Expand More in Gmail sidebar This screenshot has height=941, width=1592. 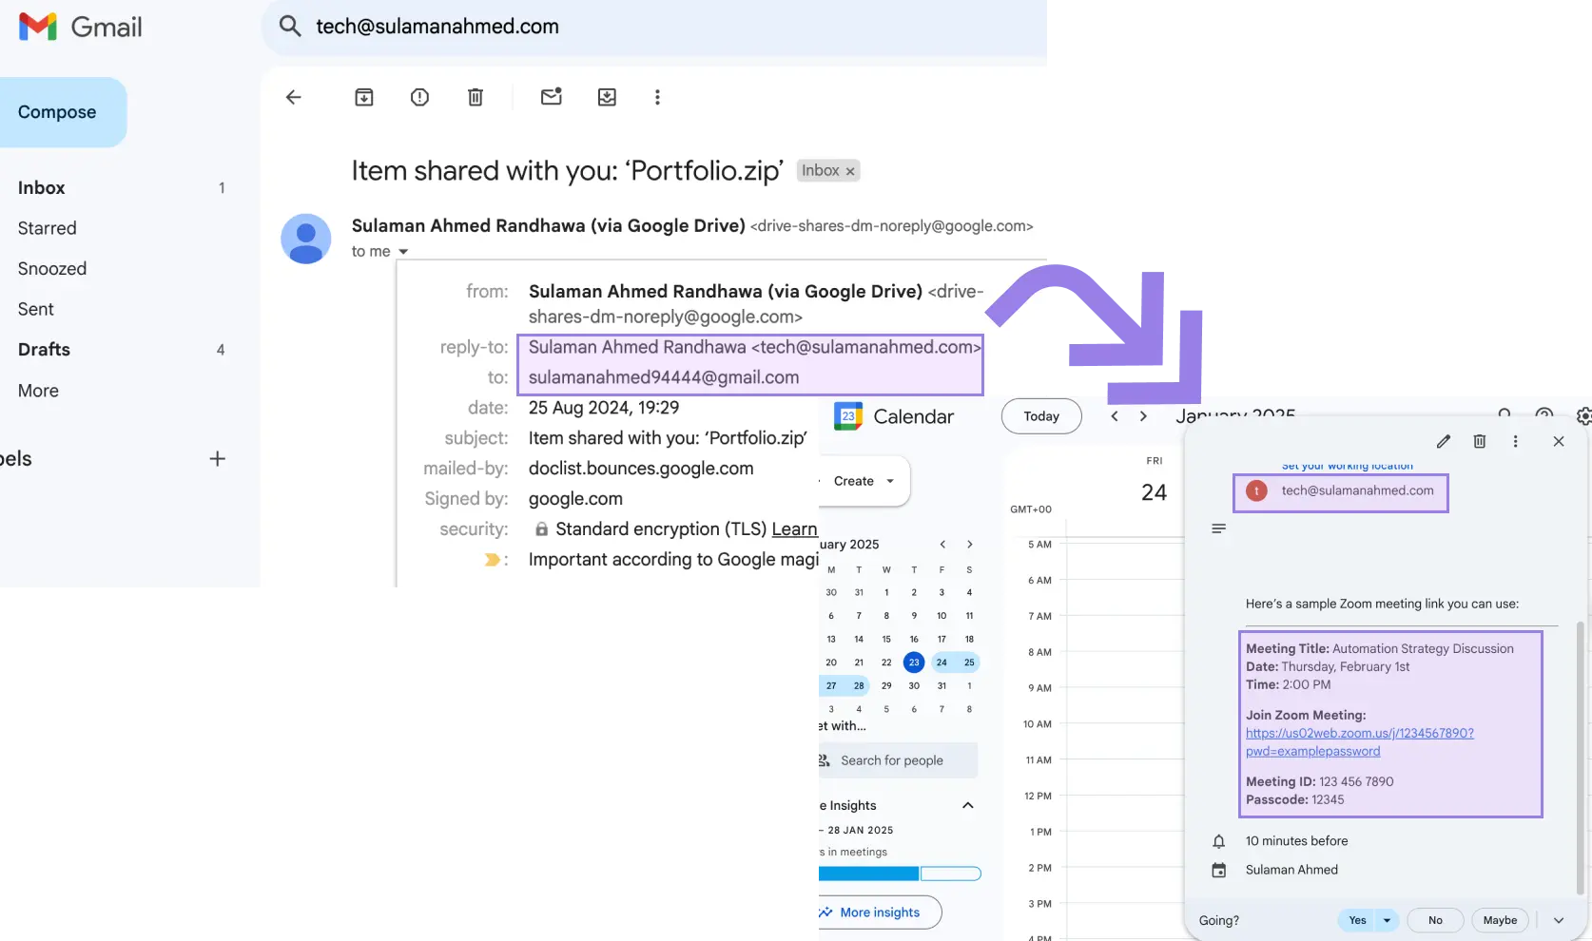pyautogui.click(x=38, y=391)
